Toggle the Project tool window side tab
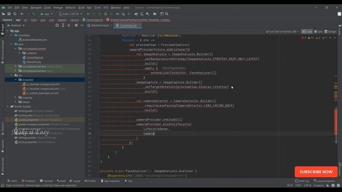The height and width of the screenshot is (192, 342). coord(2,29)
